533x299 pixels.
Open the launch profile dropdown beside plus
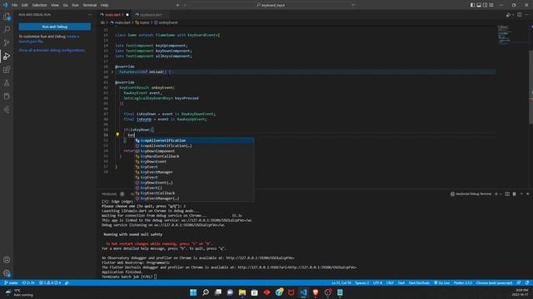pyautogui.click(x=501, y=194)
